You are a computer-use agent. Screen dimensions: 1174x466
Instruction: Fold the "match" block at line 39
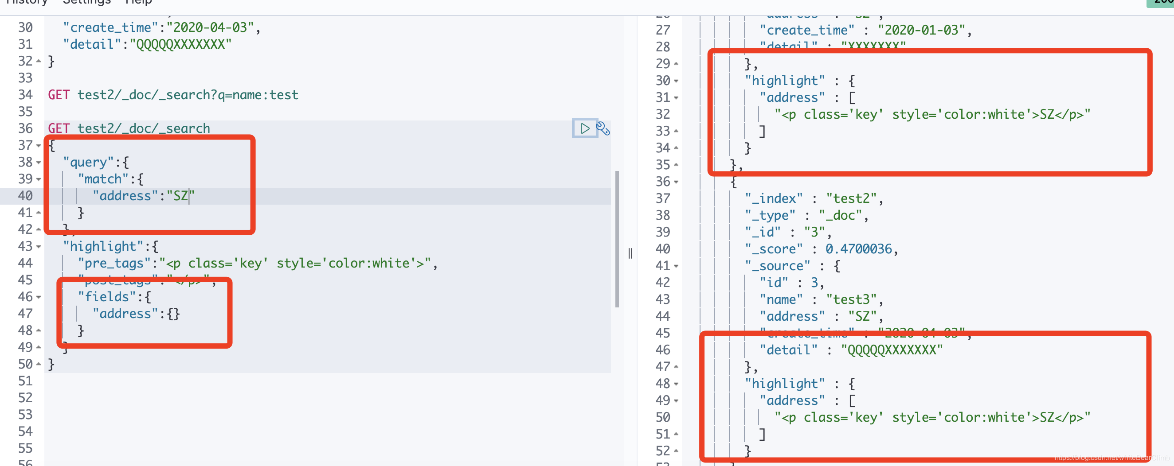(39, 179)
